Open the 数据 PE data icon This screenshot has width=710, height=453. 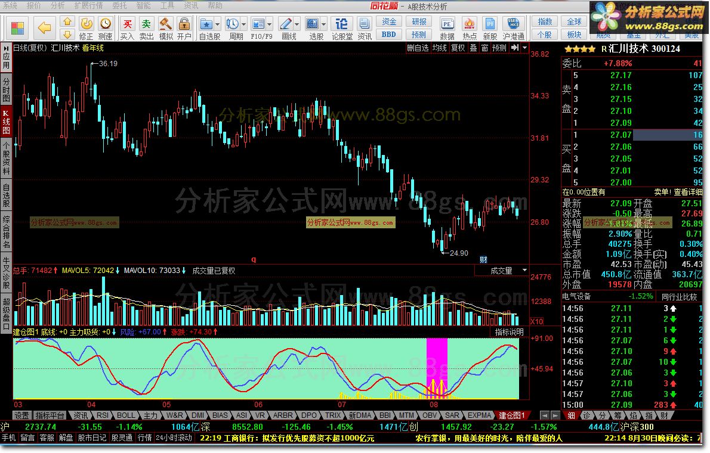click(447, 28)
